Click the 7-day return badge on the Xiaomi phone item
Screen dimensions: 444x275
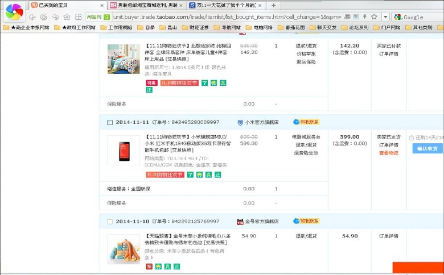pos(190,174)
